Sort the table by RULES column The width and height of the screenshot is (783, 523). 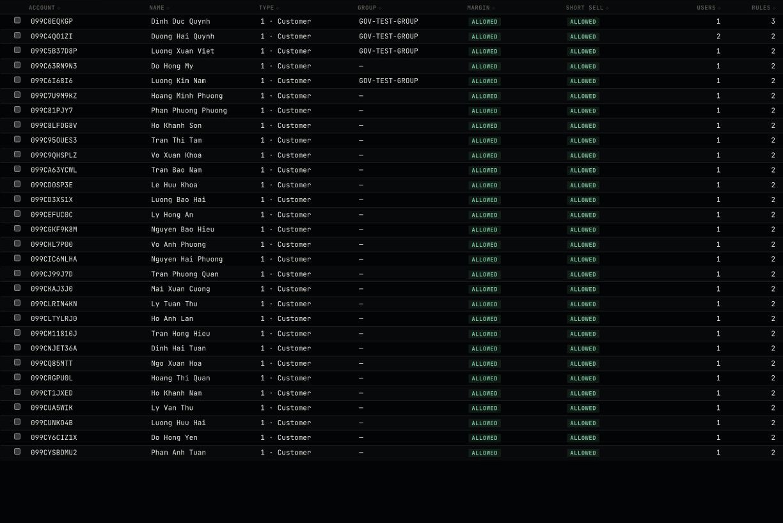pyautogui.click(x=763, y=8)
